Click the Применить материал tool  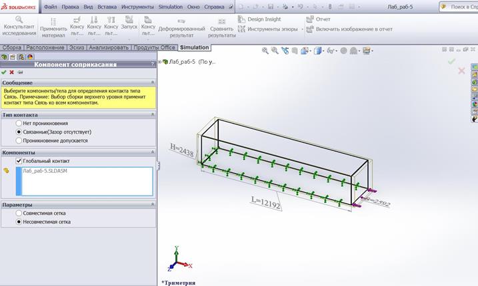click(53, 26)
